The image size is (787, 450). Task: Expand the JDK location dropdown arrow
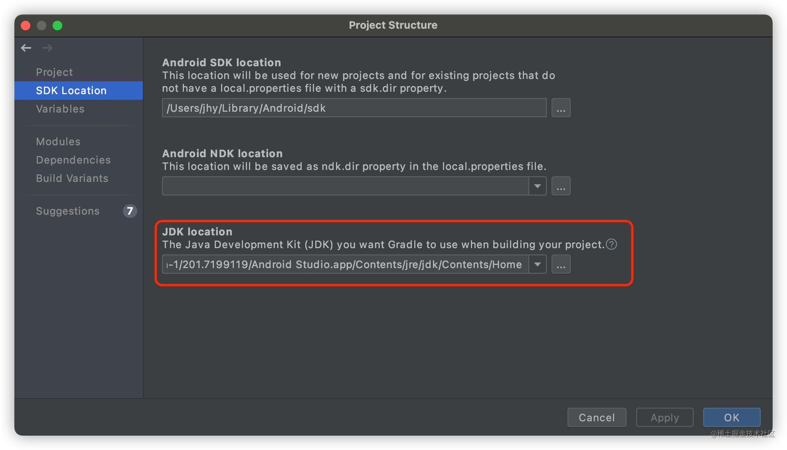[x=538, y=264]
